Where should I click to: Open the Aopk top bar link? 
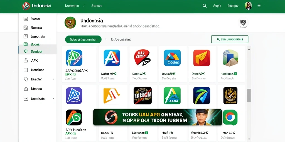217,6
